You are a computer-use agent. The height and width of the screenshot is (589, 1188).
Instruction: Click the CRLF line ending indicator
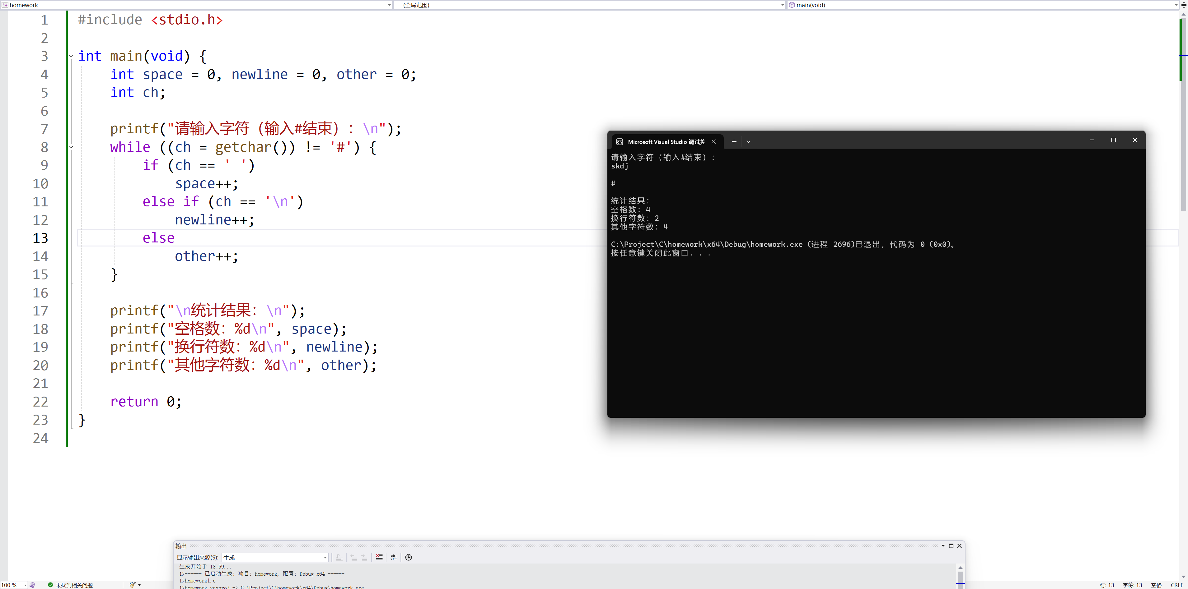point(1176,585)
